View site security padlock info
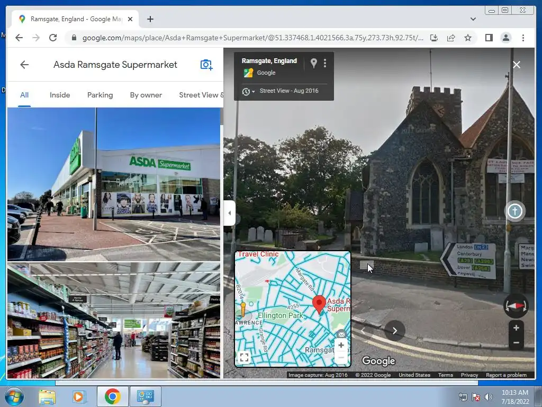 point(74,38)
